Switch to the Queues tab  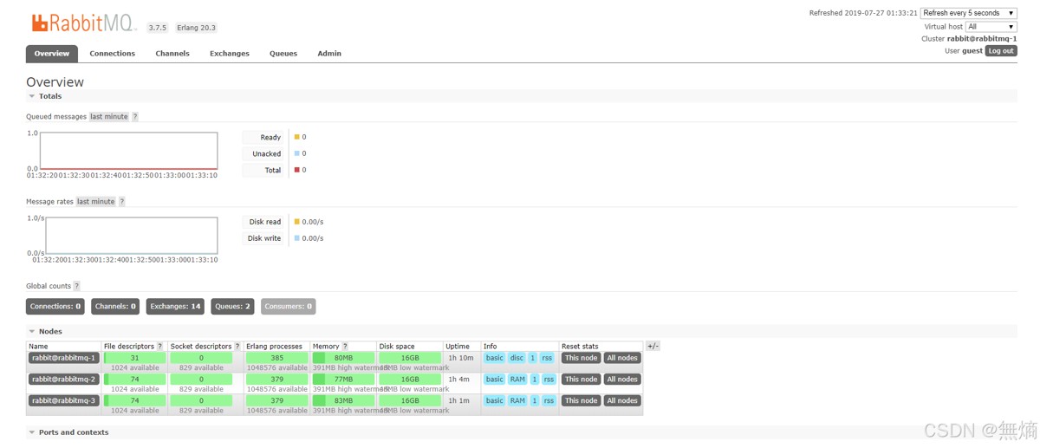click(283, 54)
